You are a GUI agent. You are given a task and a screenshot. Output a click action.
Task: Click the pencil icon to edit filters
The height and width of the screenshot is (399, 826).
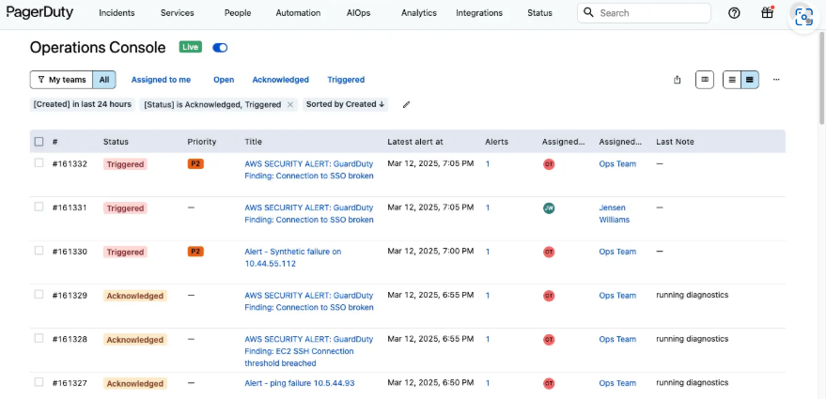point(406,104)
